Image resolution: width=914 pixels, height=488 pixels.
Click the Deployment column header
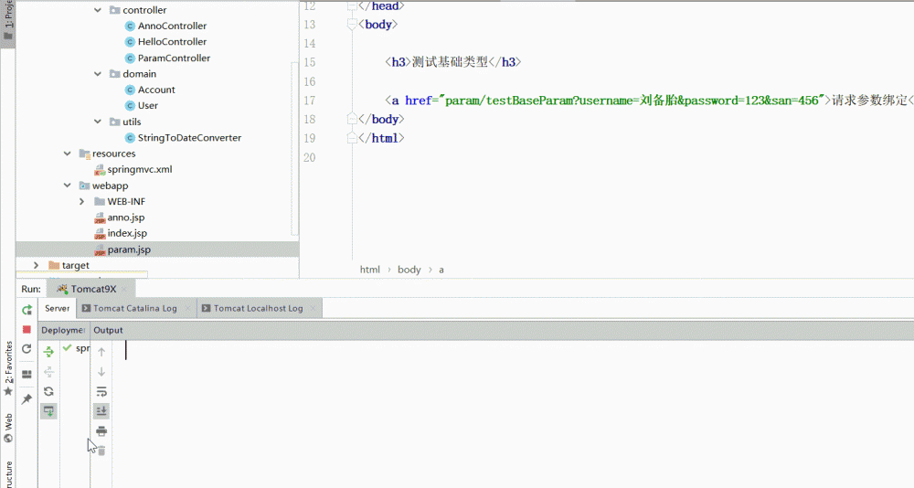[x=63, y=330]
